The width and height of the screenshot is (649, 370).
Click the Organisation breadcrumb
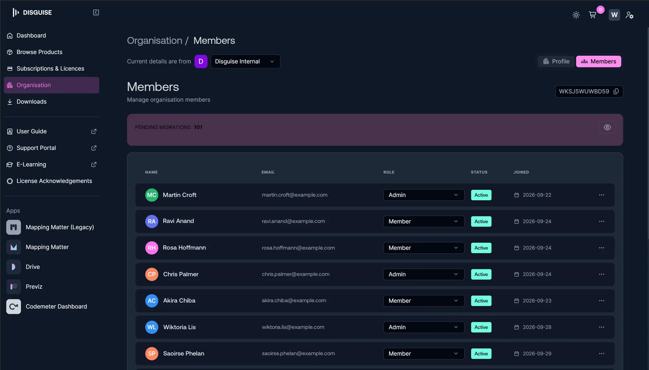point(154,40)
